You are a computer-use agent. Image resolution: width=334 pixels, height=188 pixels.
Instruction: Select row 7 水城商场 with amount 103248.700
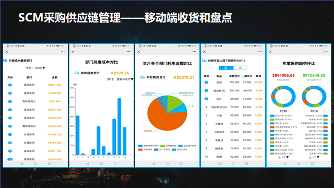35,135
